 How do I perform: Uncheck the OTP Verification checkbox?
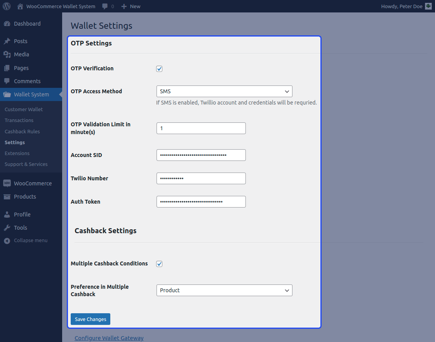point(159,68)
